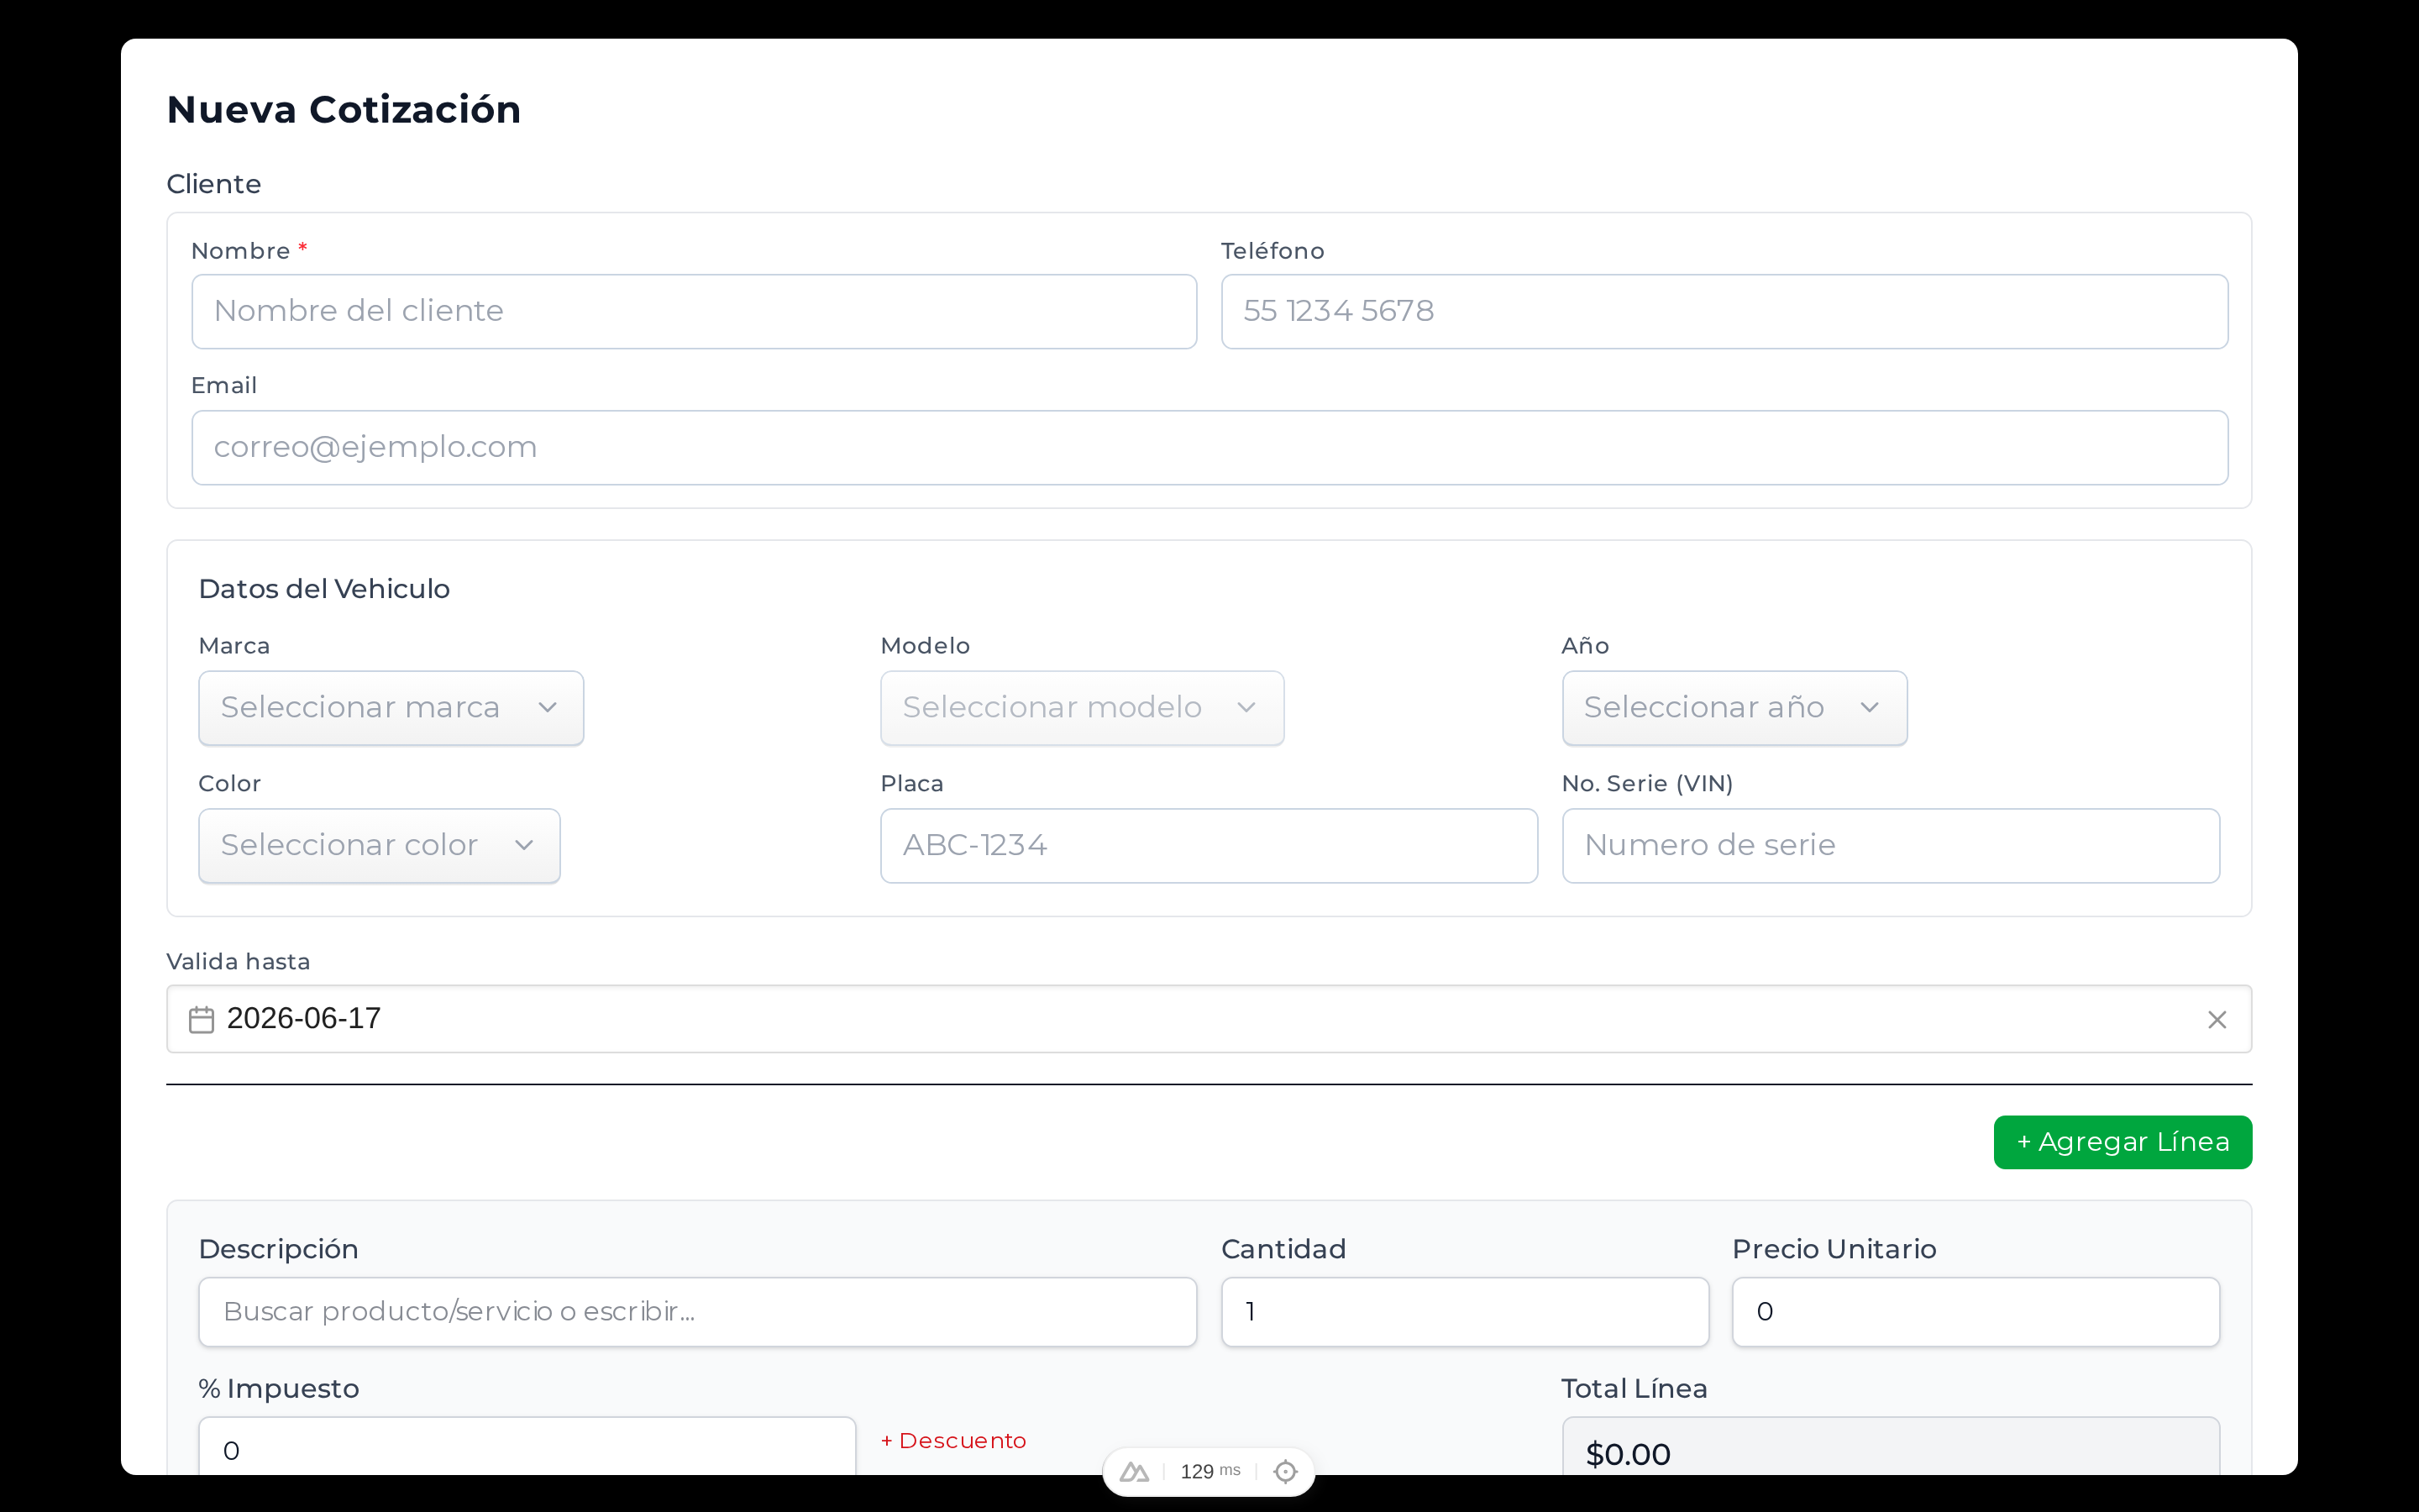The image size is (2419, 1512).
Task: Focus the Placa input field
Action: pos(1209,845)
